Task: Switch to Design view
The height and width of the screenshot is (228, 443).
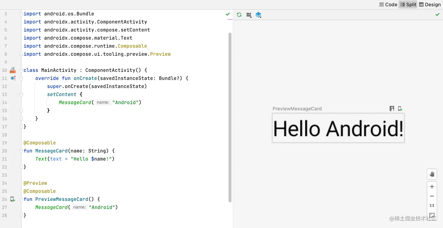Action: coord(430,4)
